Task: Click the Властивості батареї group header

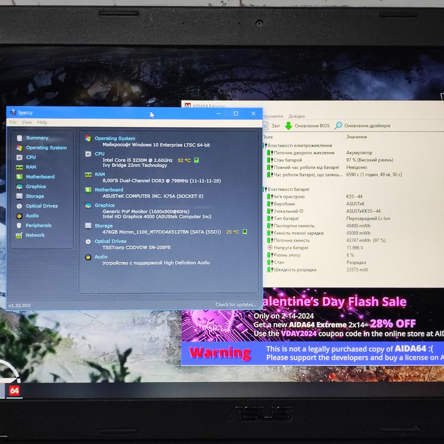Action: tap(288, 189)
